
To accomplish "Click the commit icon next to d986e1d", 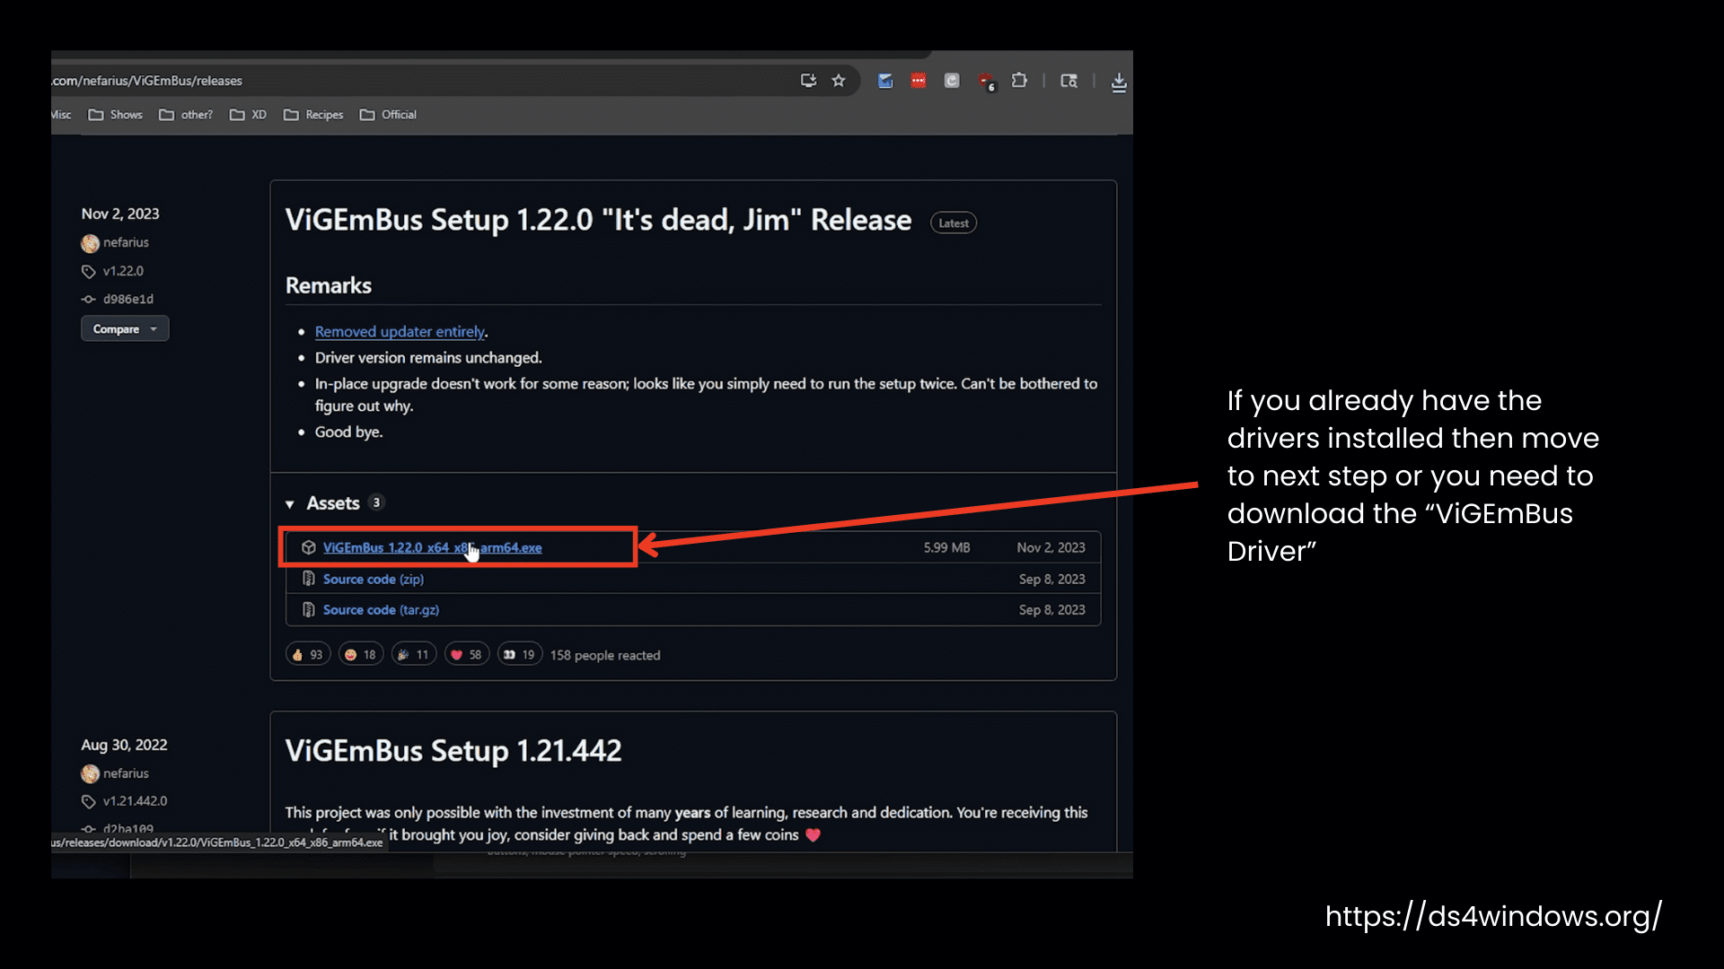I will (x=89, y=299).
